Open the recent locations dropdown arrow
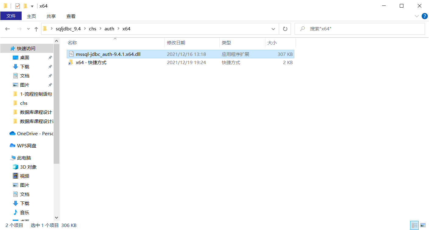The height and width of the screenshot is (230, 429). (28, 29)
